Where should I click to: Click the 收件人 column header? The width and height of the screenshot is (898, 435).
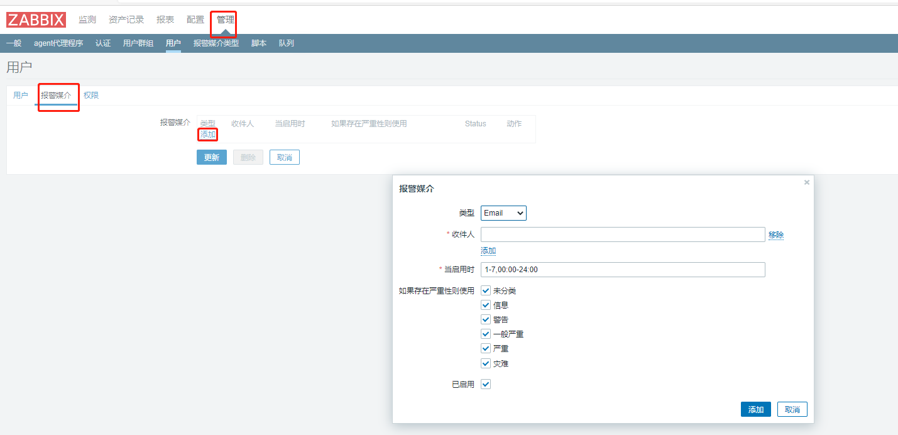coord(243,124)
